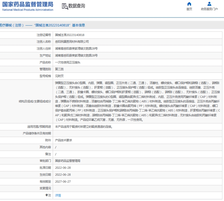
Task: Click National Medical Products Administration subtitle
Action: pos(28,10)
